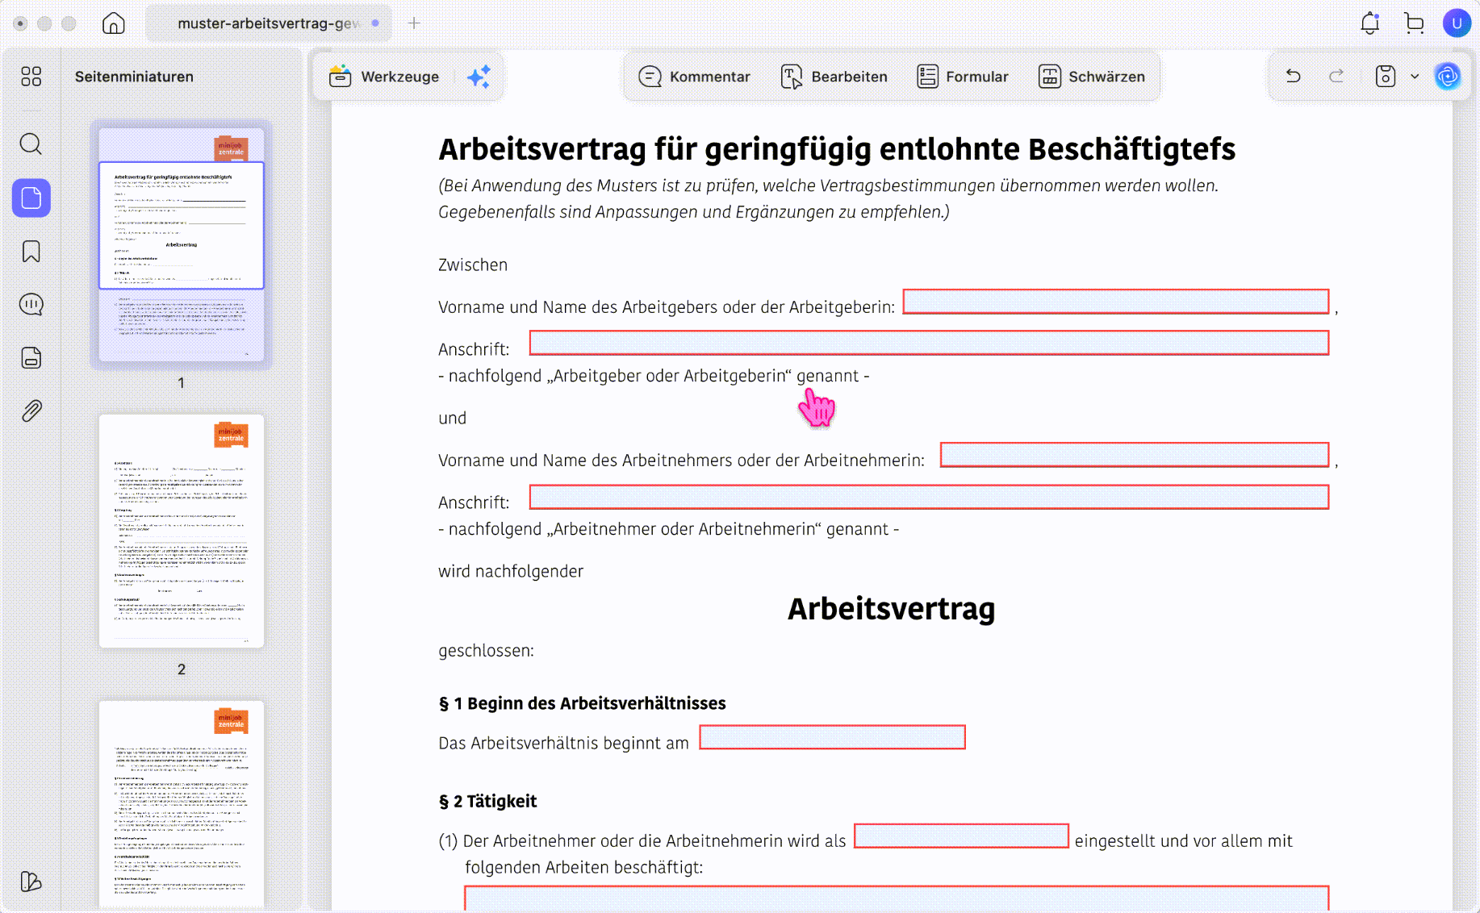Click the word 'Zwischen'

pyautogui.click(x=473, y=265)
